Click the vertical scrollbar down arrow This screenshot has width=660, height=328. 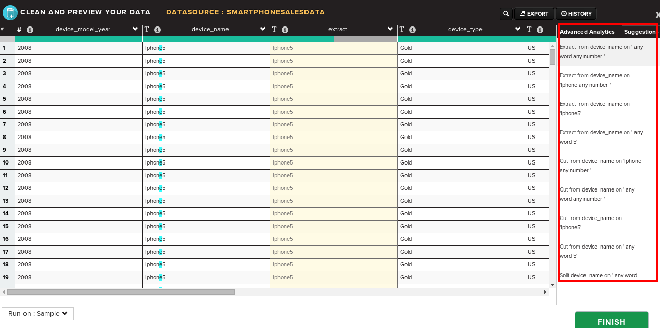552,285
